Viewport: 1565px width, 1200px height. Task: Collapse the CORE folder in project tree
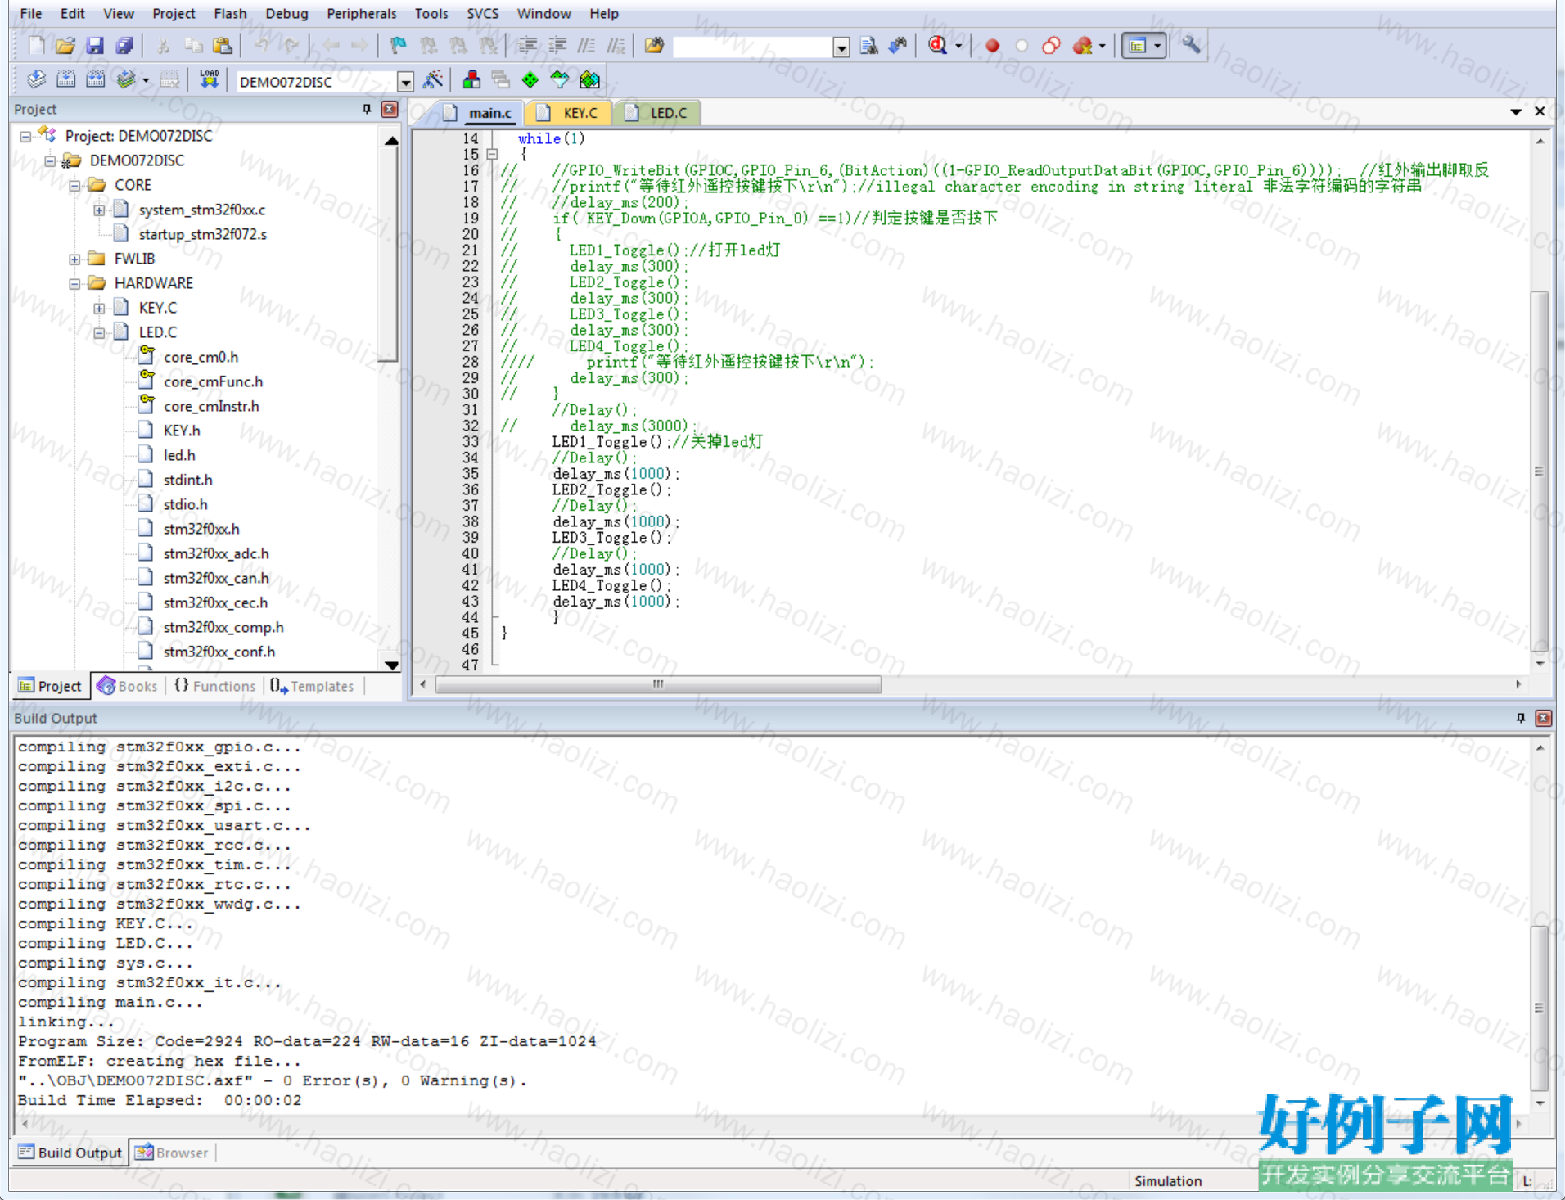(x=74, y=185)
